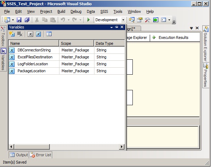Toggle Show System Variables button
Screen dimensions: 212x167
[x=30, y=34]
